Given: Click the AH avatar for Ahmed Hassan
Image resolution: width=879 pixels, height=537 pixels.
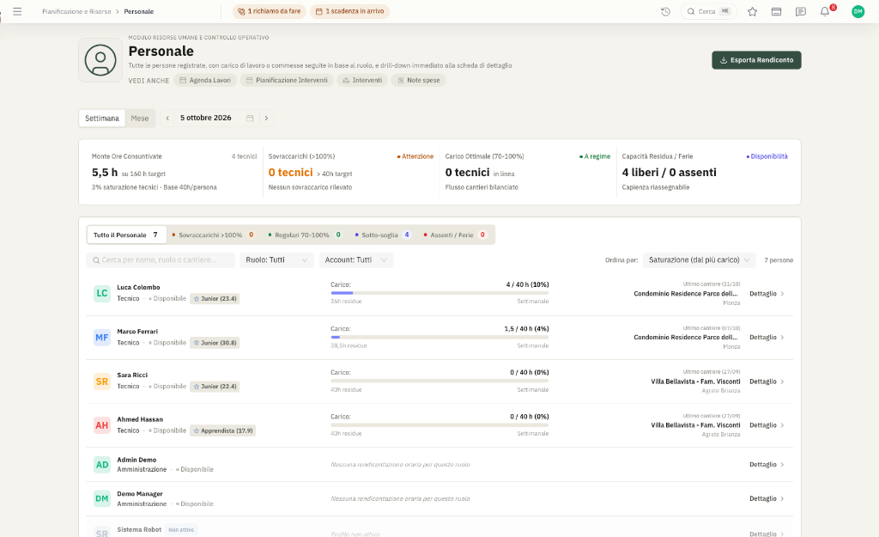Looking at the screenshot, I should [102, 425].
